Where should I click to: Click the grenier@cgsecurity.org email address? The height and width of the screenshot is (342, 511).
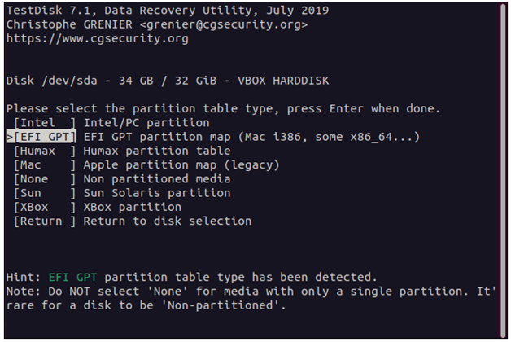[x=224, y=24]
